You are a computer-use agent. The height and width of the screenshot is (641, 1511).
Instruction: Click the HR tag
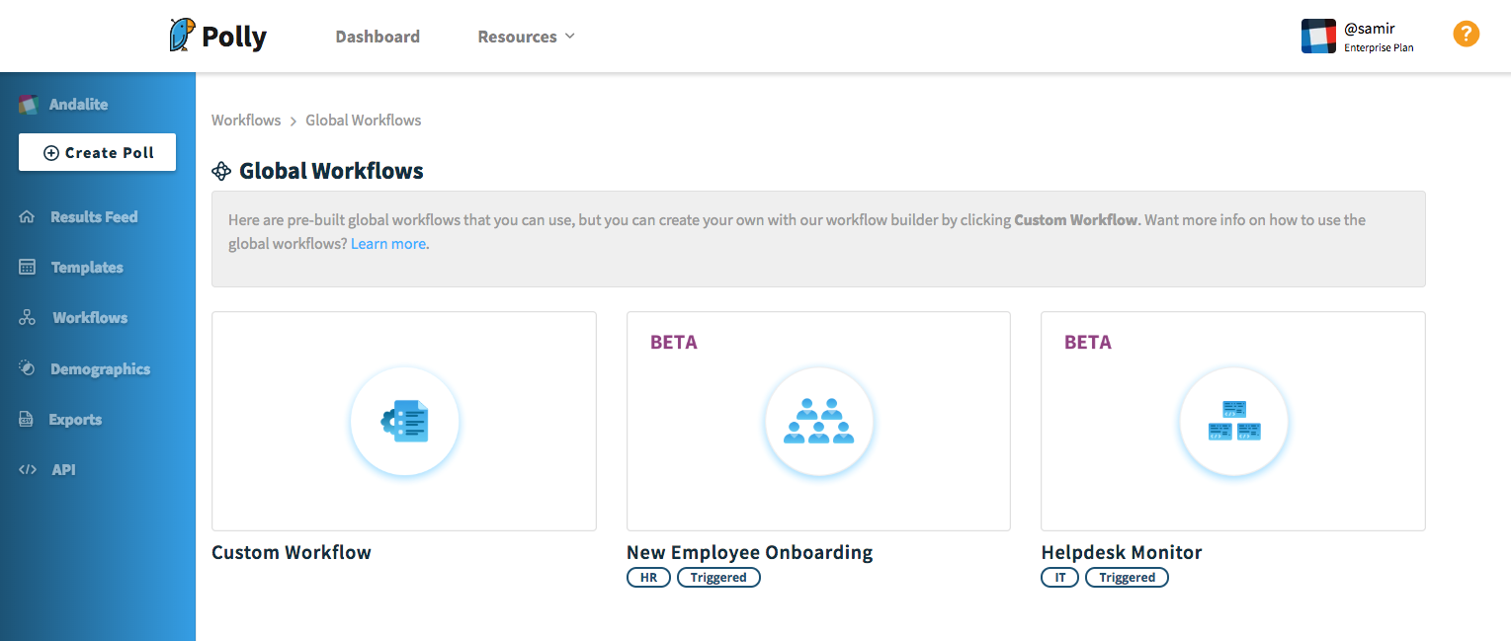tap(648, 578)
